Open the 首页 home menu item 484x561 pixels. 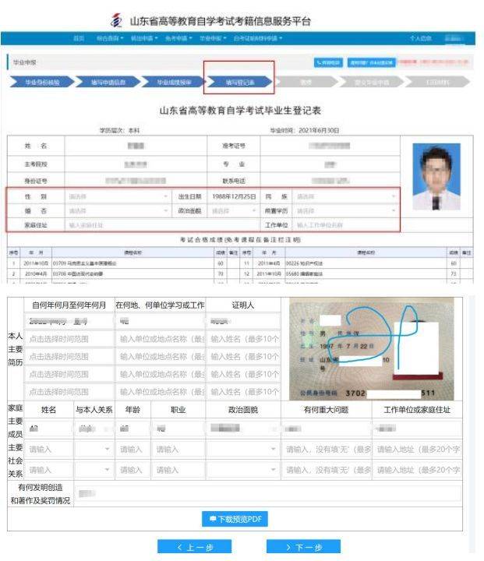[79, 38]
